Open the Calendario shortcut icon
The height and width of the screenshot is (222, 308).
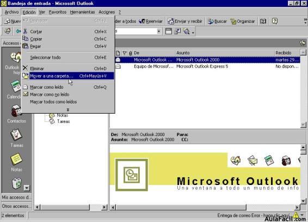[16, 86]
